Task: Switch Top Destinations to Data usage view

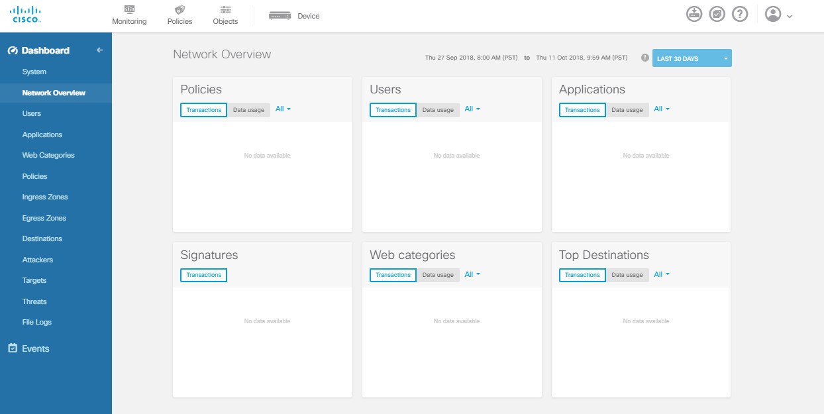Action: (x=627, y=275)
